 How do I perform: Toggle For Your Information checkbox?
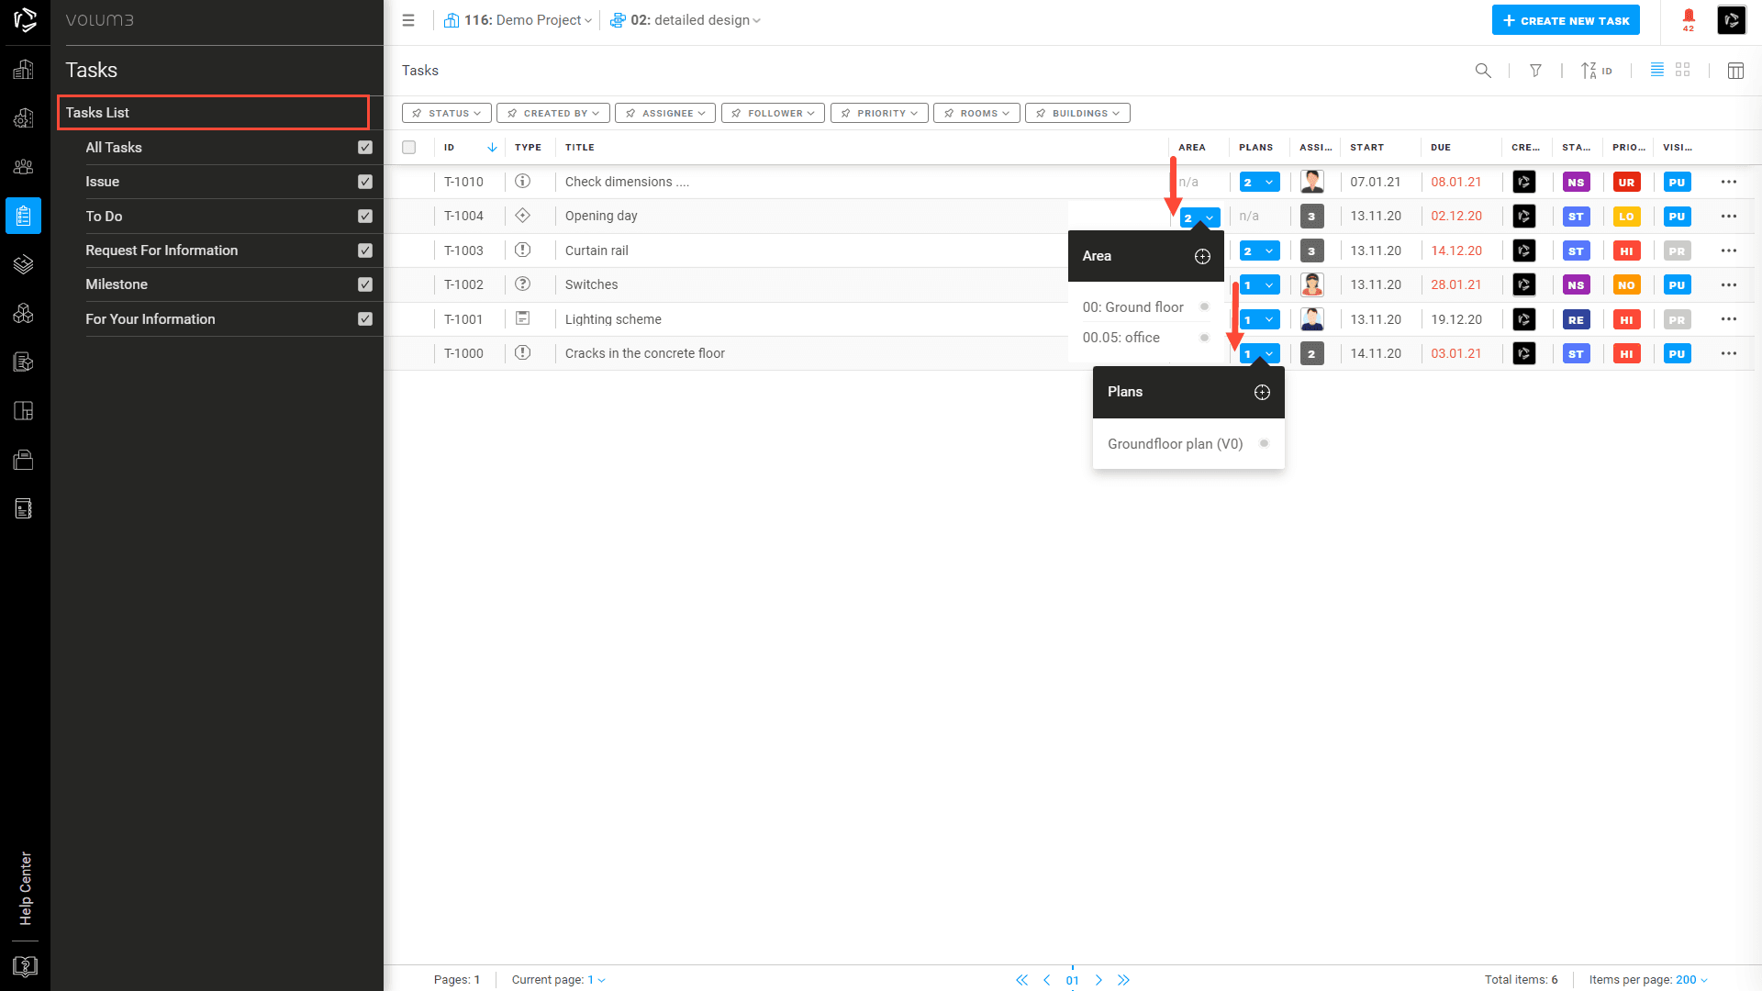click(365, 319)
